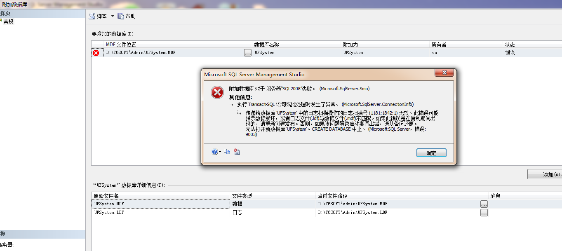Click the 附加为 column header
562x251 pixels.
click(x=386, y=45)
